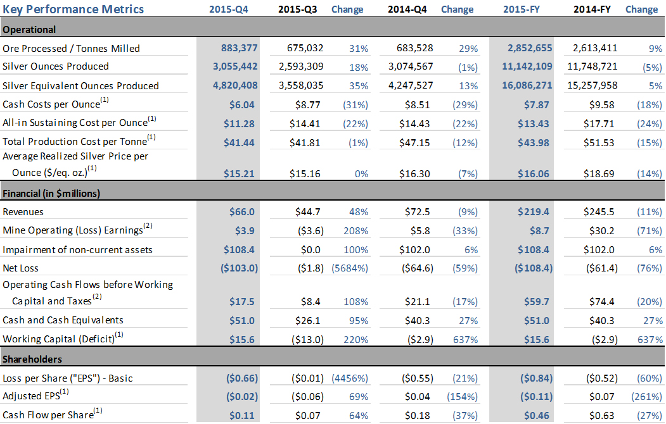This screenshot has width=666, height=424.
Task: Select the Cash Flow per Share label
Action: pos(52,413)
